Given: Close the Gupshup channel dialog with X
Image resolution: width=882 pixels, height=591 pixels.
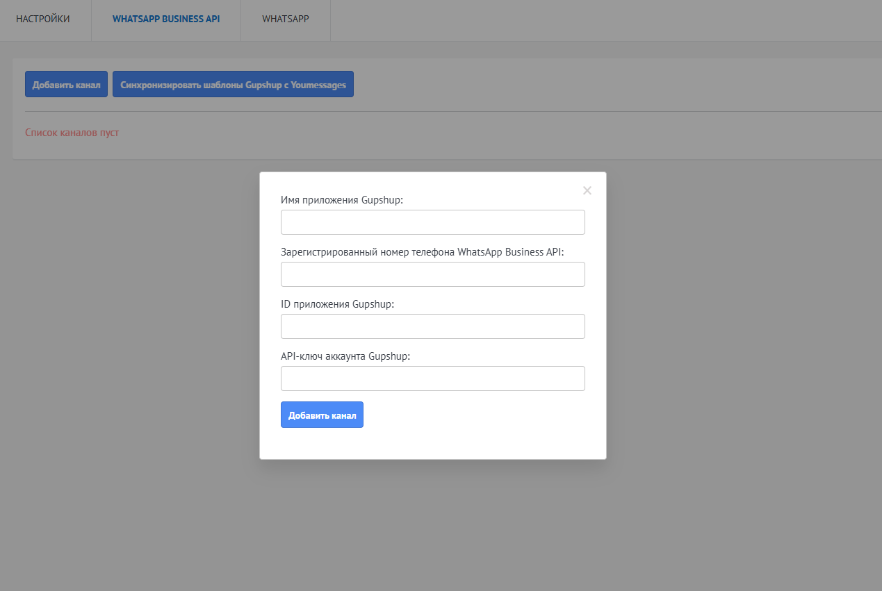Looking at the screenshot, I should click(587, 190).
